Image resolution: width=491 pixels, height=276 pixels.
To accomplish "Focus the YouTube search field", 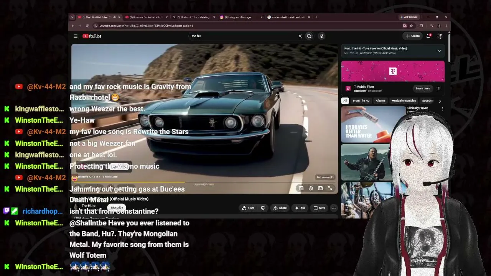I will click(x=244, y=36).
